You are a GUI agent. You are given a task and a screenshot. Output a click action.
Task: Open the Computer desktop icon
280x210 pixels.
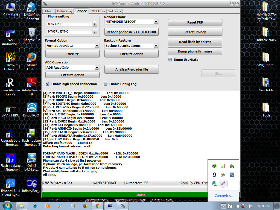click(x=11, y=10)
